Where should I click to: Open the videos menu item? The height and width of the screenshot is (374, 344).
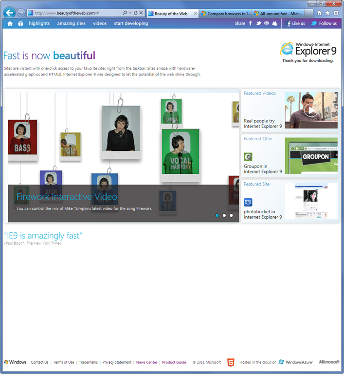(x=100, y=23)
